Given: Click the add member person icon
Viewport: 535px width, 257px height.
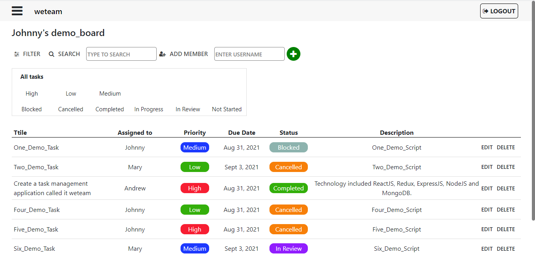Looking at the screenshot, I should [x=163, y=54].
